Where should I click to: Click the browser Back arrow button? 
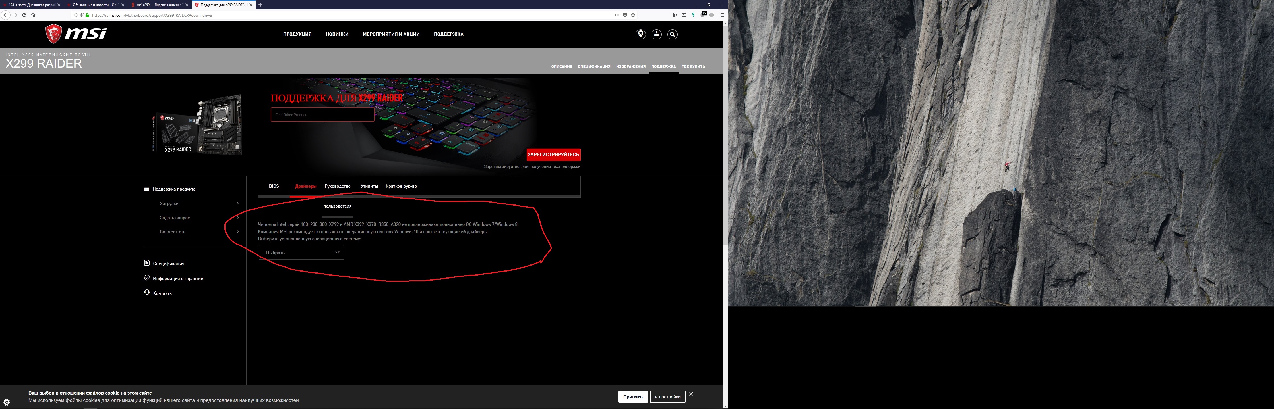point(5,15)
